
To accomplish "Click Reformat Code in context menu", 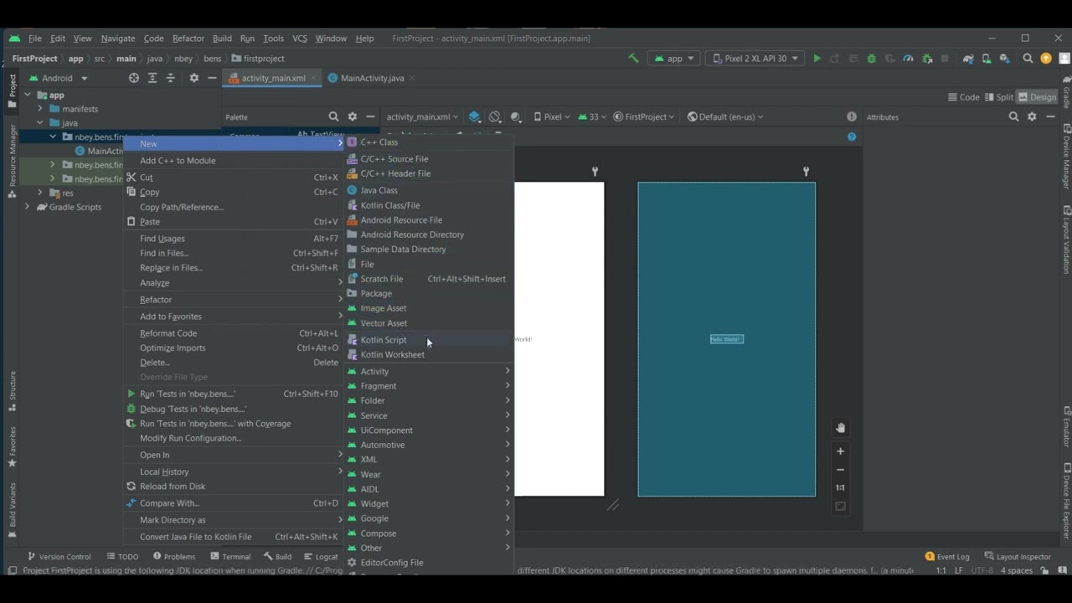I will (x=234, y=333).
